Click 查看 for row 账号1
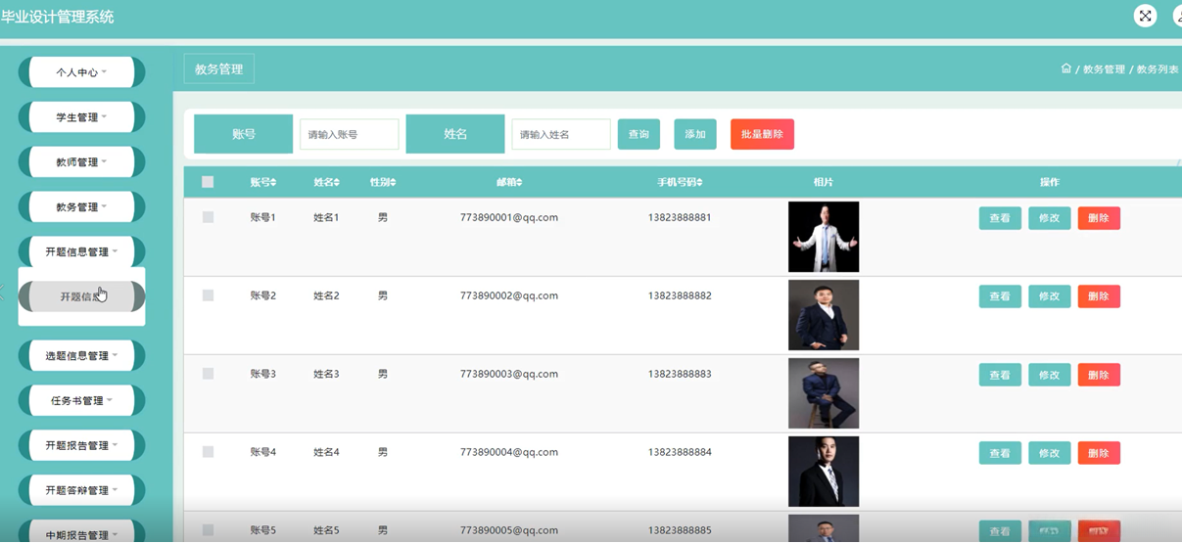This screenshot has height=544, width=1182. 1000,218
